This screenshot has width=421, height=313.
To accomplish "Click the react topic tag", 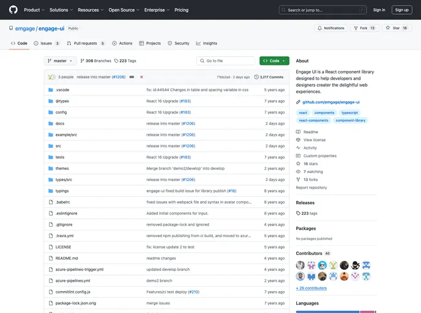I will tap(303, 113).
